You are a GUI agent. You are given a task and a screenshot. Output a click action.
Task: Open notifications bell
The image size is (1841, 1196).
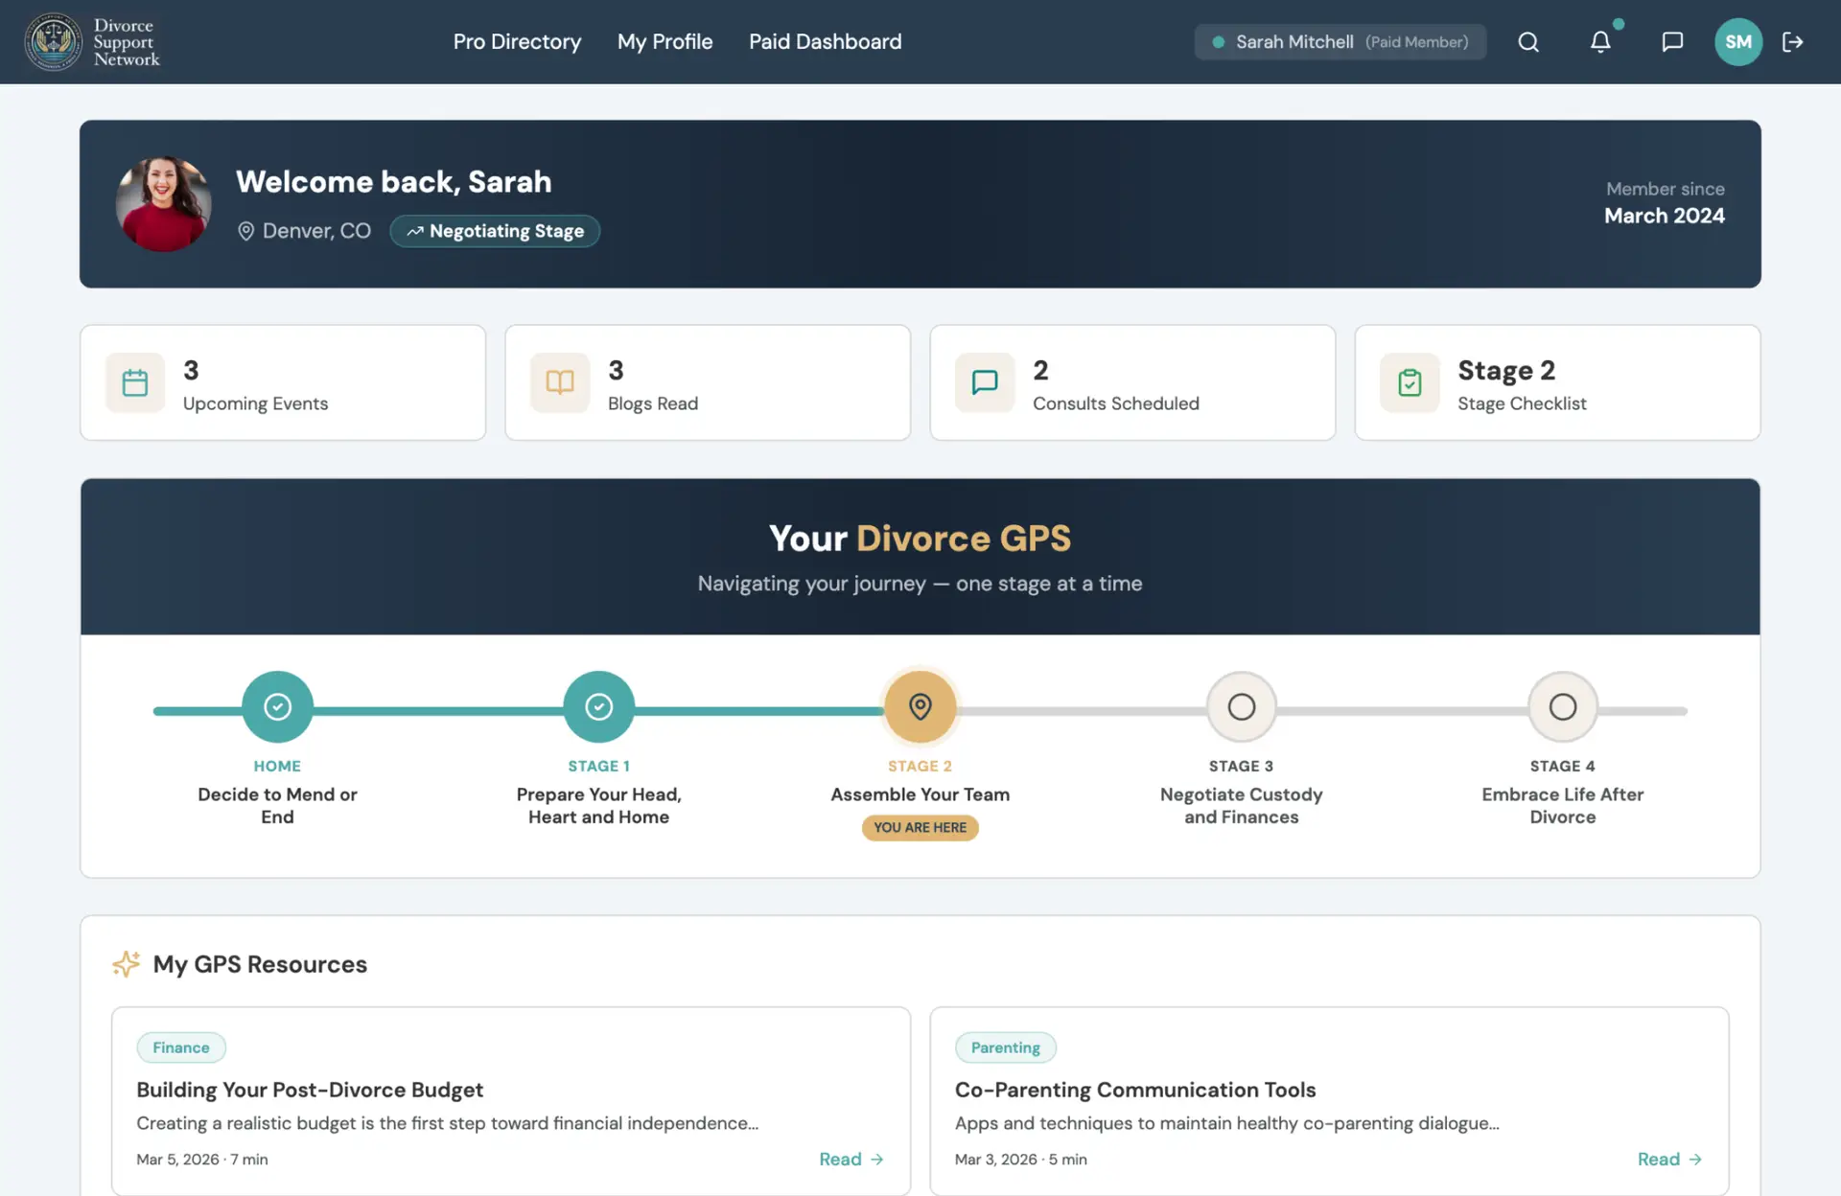pyautogui.click(x=1600, y=42)
